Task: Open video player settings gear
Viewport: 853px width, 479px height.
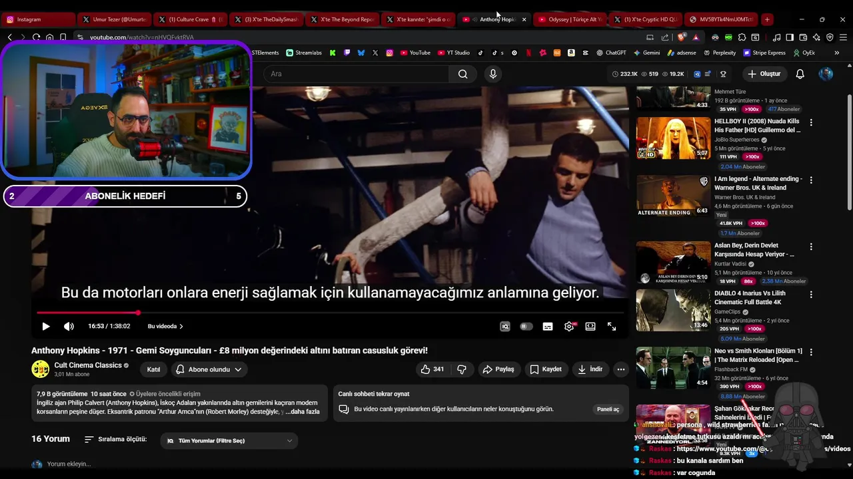Action: point(569,326)
